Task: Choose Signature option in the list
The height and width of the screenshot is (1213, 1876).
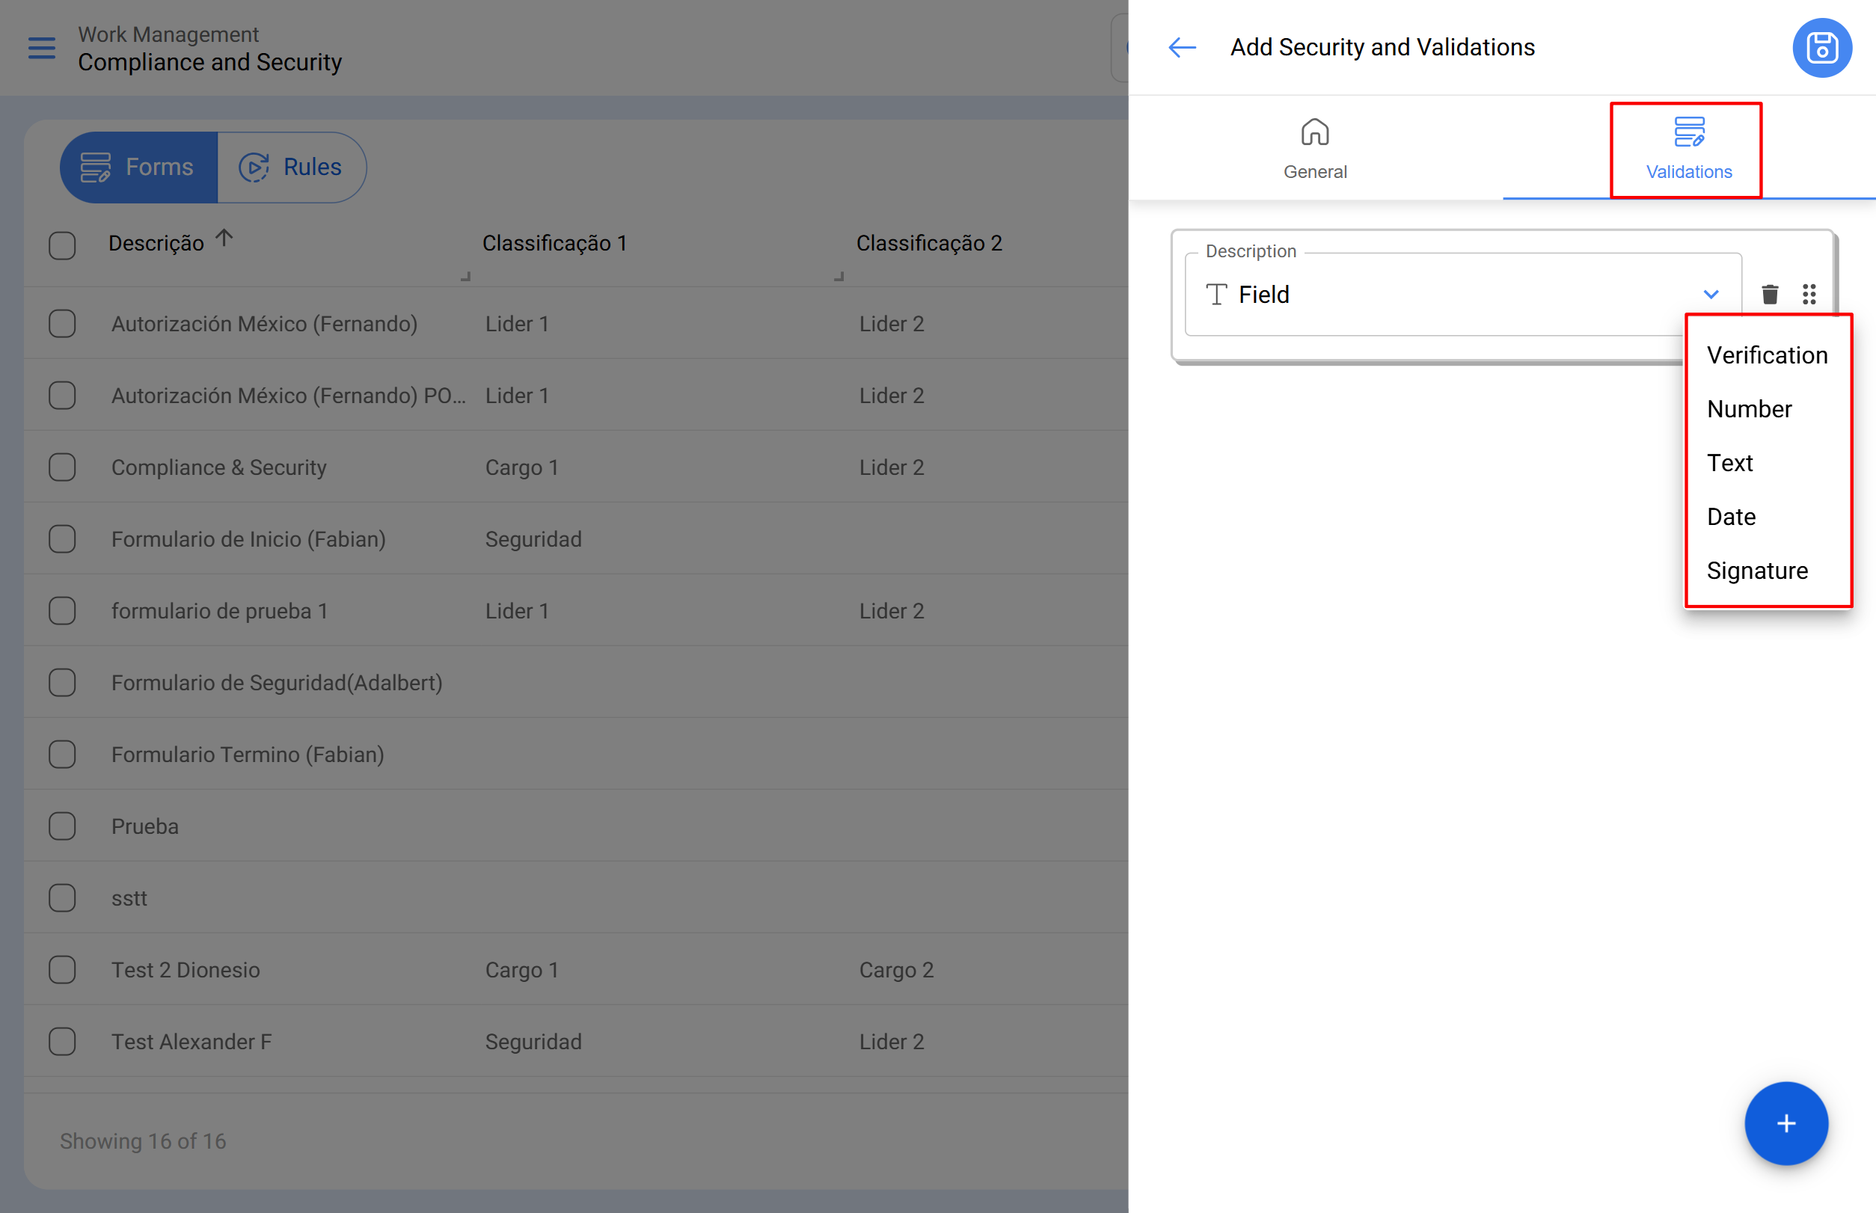Action: tap(1757, 571)
